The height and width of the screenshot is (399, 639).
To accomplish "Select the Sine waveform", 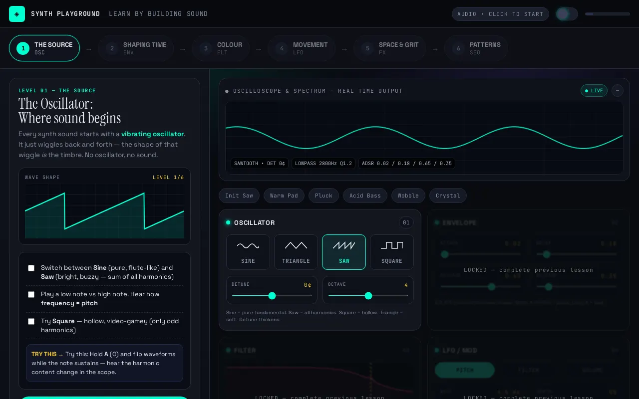I will click(248, 252).
